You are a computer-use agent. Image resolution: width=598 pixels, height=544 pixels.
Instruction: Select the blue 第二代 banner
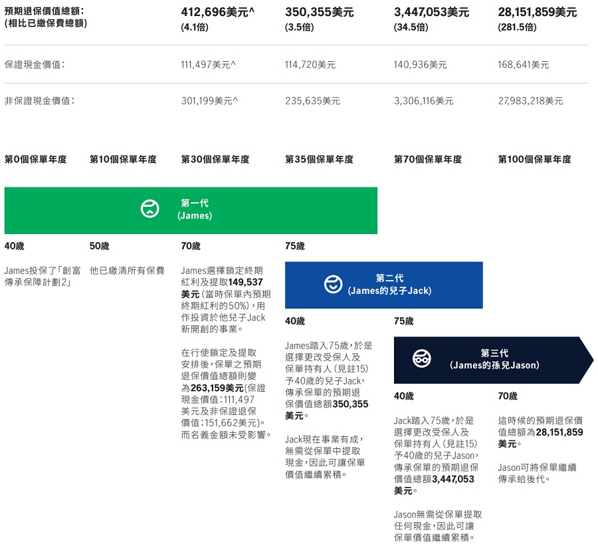point(383,285)
